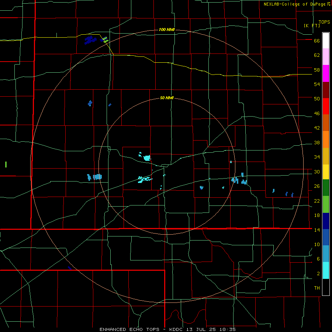The image size is (332, 332).
Task: Click the "26" scale label
Action: (x=317, y=186)
